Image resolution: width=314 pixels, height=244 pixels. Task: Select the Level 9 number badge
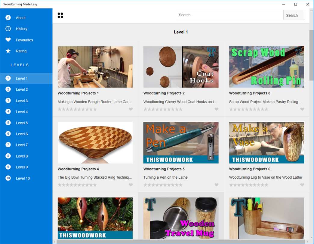(x=8, y=167)
